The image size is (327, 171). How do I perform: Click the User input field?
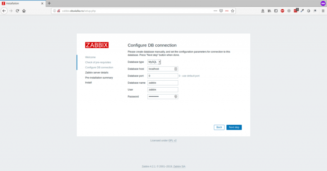pyautogui.click(x=163, y=90)
